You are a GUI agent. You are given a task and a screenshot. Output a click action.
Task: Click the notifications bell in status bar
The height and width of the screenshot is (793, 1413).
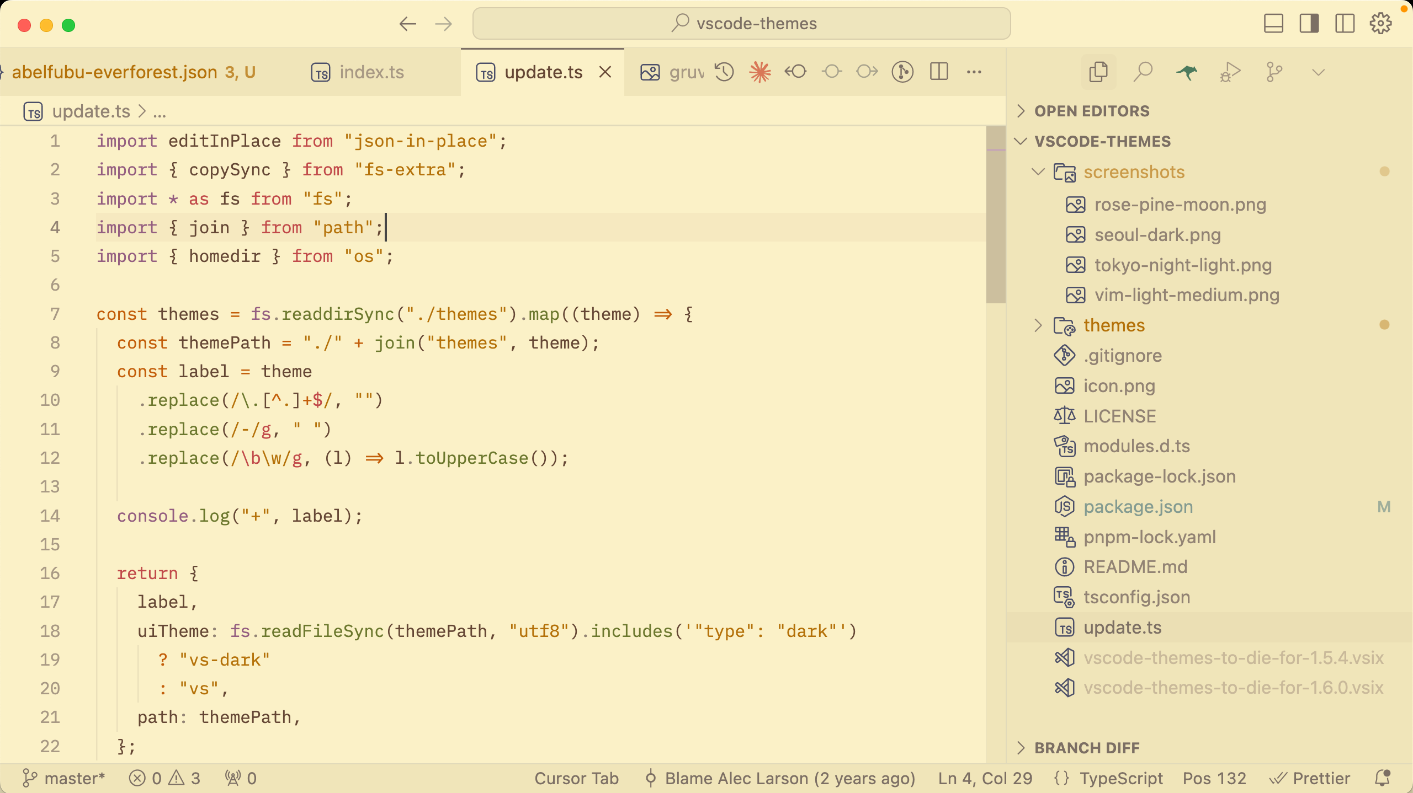point(1382,778)
